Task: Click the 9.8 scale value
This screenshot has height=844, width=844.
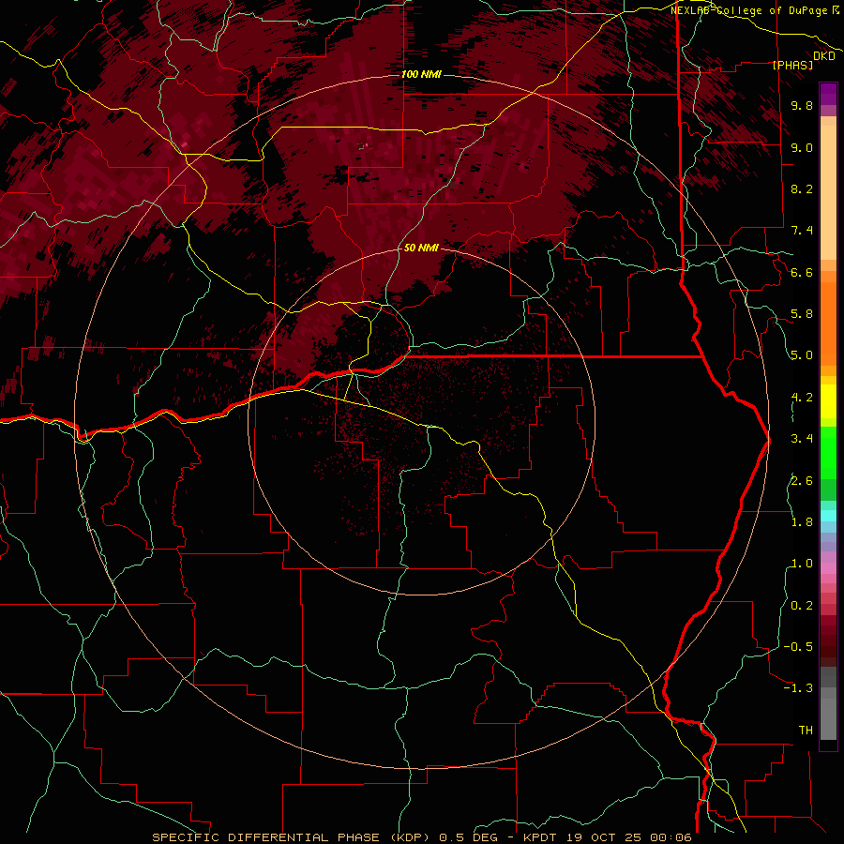Action: pyautogui.click(x=802, y=105)
